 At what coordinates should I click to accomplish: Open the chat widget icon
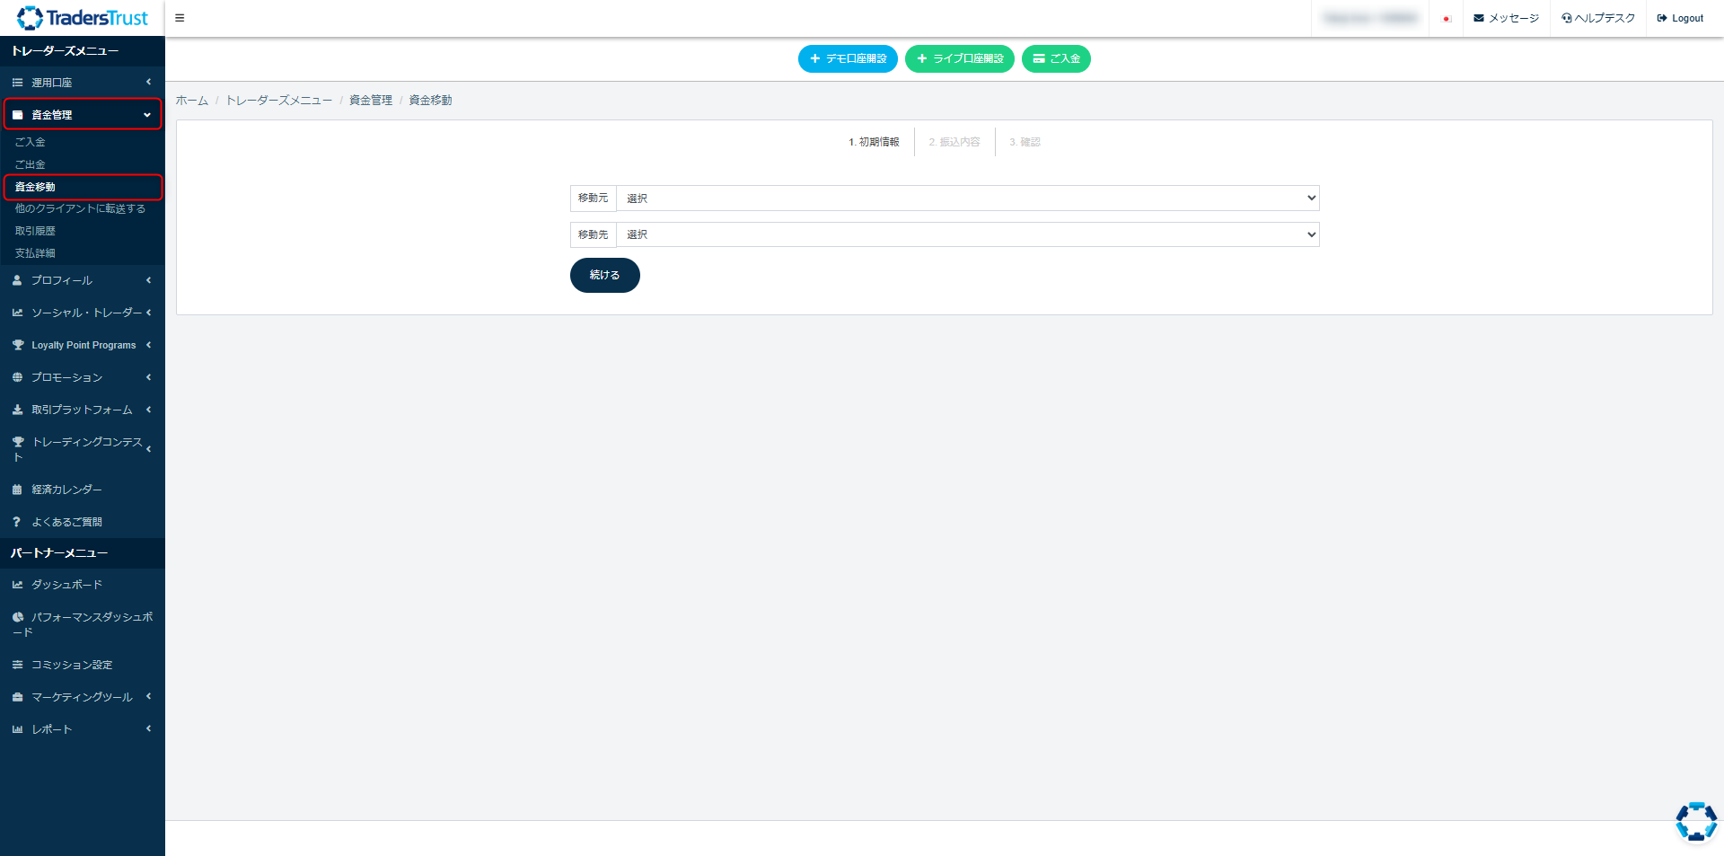(x=1696, y=821)
